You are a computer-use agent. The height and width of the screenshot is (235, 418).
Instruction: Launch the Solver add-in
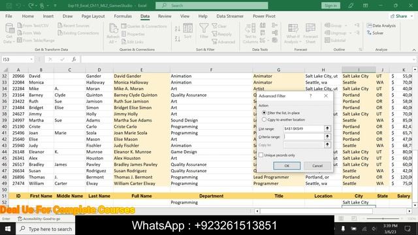pyautogui.click(x=375, y=33)
